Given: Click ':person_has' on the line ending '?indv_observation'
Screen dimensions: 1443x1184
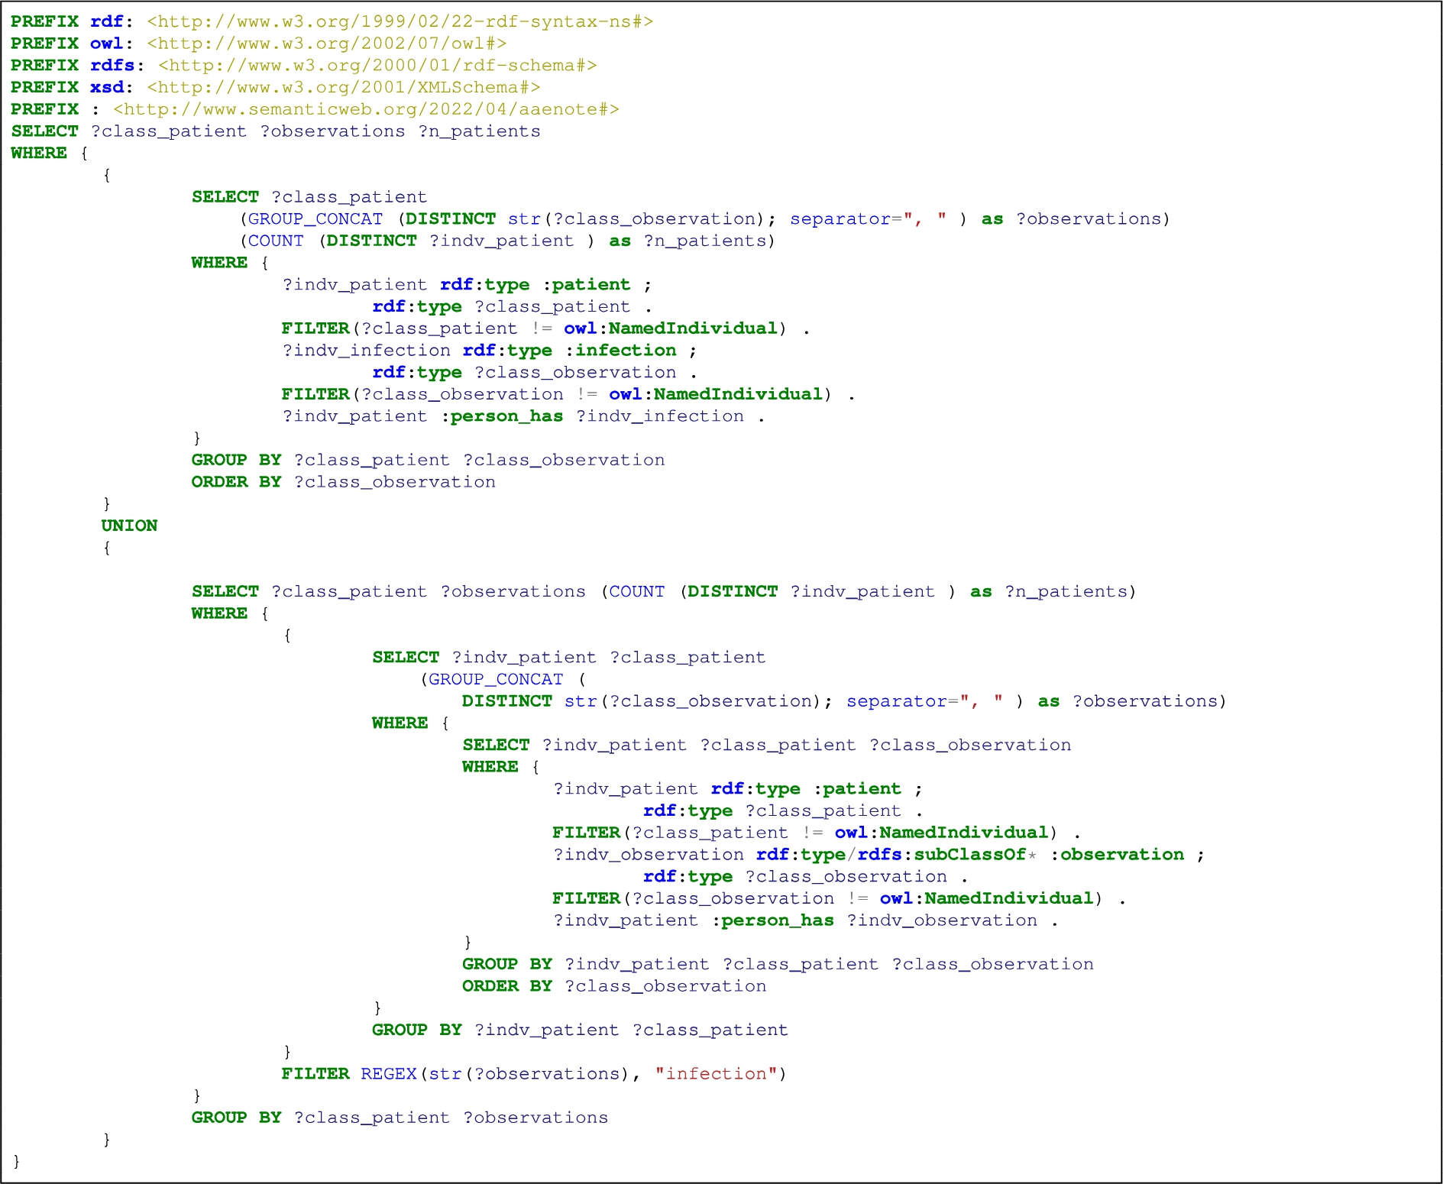Looking at the screenshot, I should 772,920.
